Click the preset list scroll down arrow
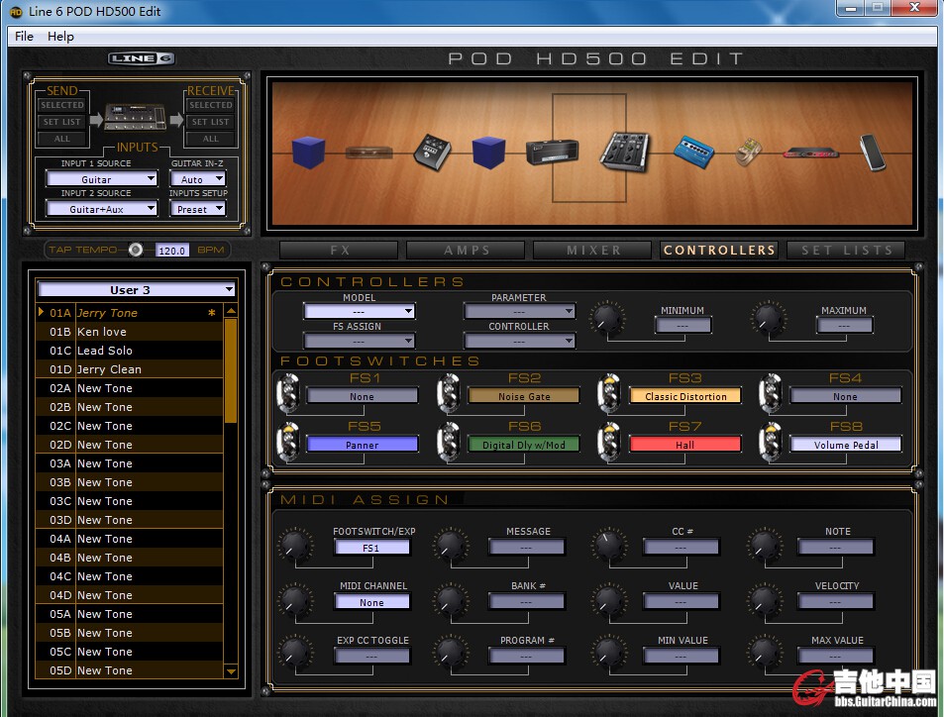Image resolution: width=944 pixels, height=717 pixels. coord(231,671)
